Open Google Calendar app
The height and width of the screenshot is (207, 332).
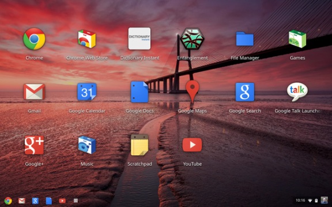click(x=87, y=91)
